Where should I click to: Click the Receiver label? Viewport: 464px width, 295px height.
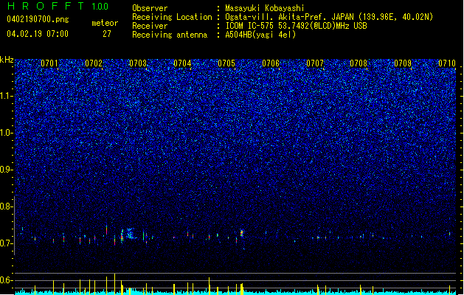150,26
